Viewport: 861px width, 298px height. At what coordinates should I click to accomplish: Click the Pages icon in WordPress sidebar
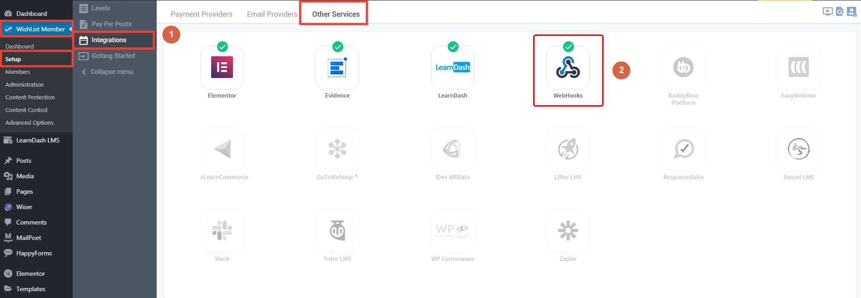[x=8, y=191]
